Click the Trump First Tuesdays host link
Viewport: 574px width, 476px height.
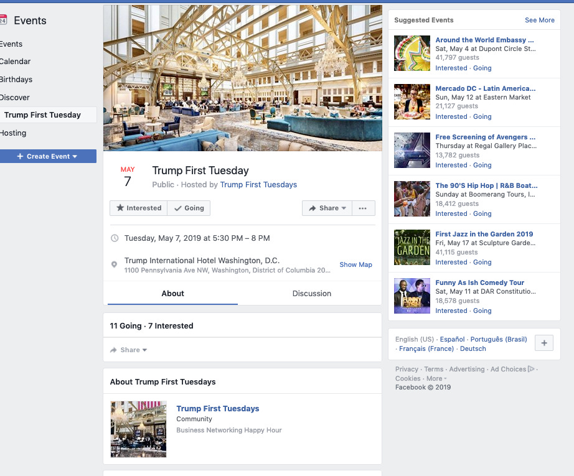[258, 184]
